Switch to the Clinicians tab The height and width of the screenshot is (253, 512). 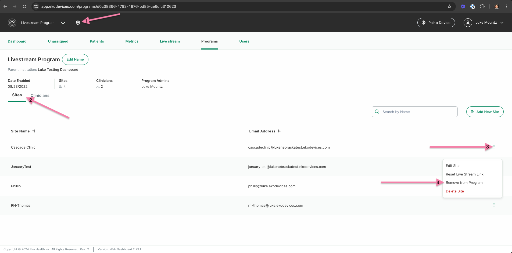40,96
